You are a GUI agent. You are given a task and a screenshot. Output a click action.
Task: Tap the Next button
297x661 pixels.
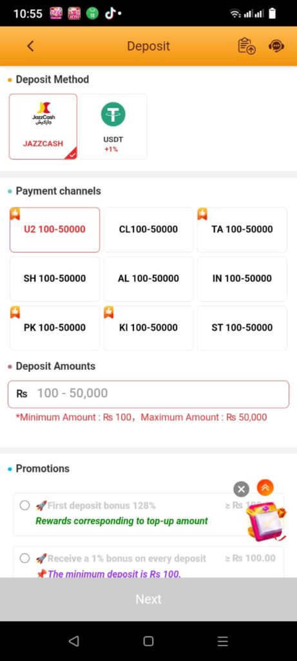coord(148,599)
